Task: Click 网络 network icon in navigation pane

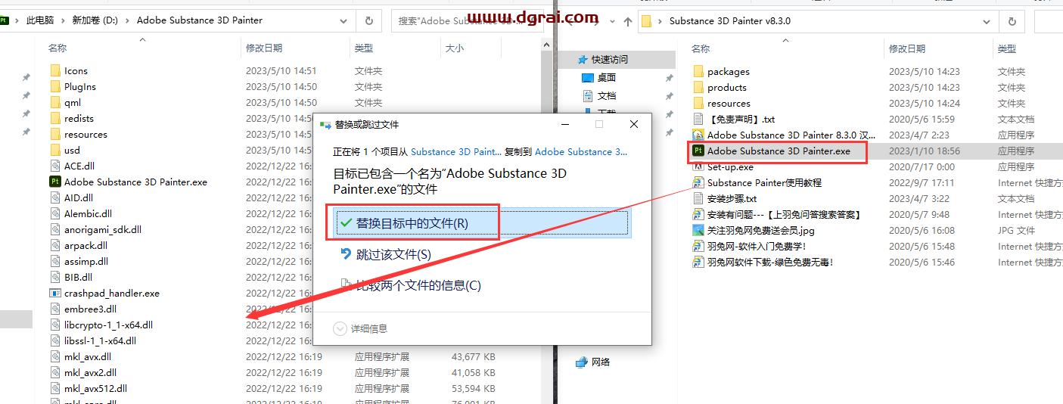Action: pos(581,362)
